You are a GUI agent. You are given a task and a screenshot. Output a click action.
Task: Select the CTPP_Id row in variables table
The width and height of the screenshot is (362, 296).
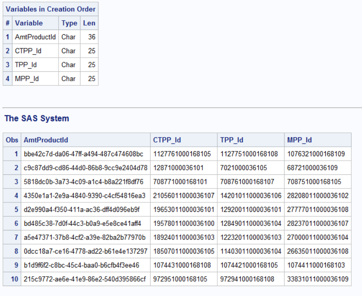point(28,51)
